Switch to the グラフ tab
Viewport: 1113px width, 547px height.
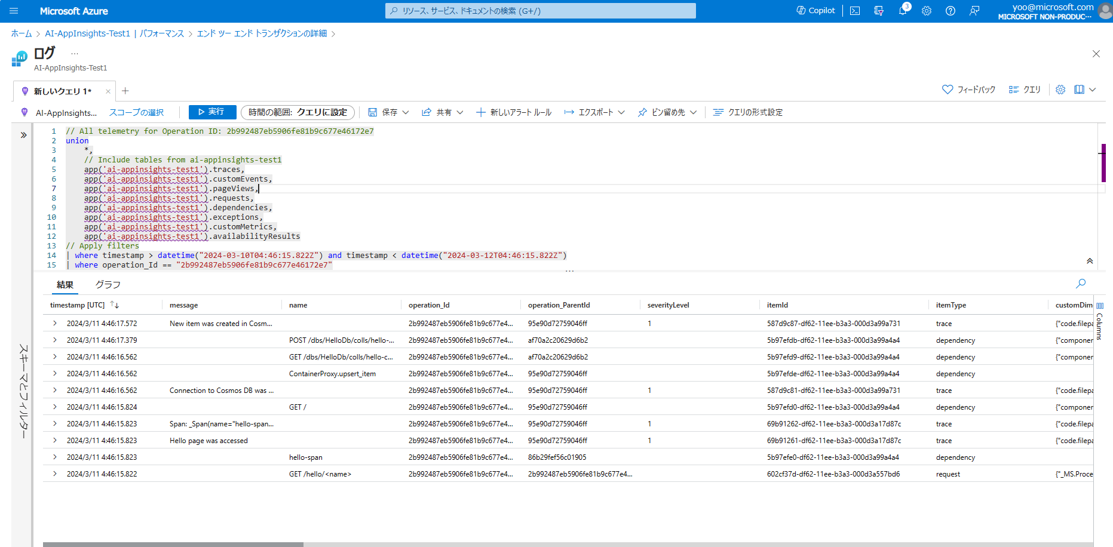(x=108, y=285)
